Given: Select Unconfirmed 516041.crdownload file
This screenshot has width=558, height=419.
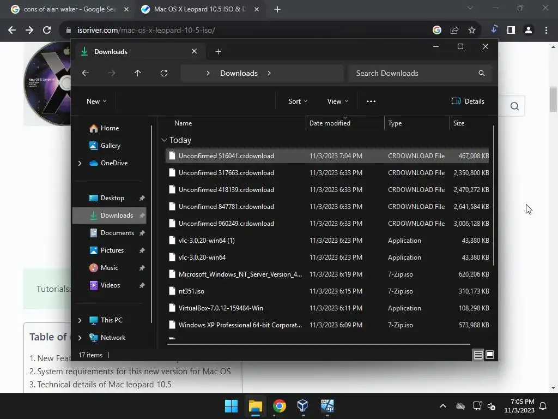Looking at the screenshot, I should [327, 156].
